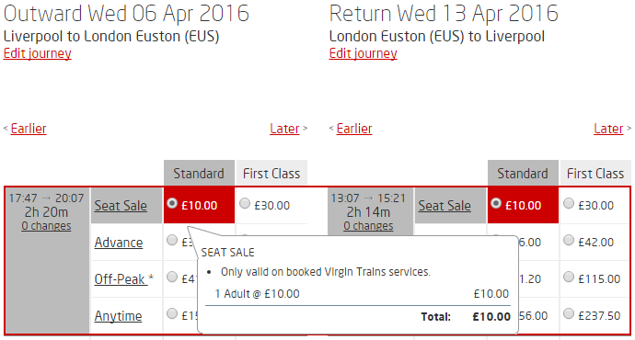View outward journey 0 changes details
Screen dimensions: 635x340
[46, 225]
